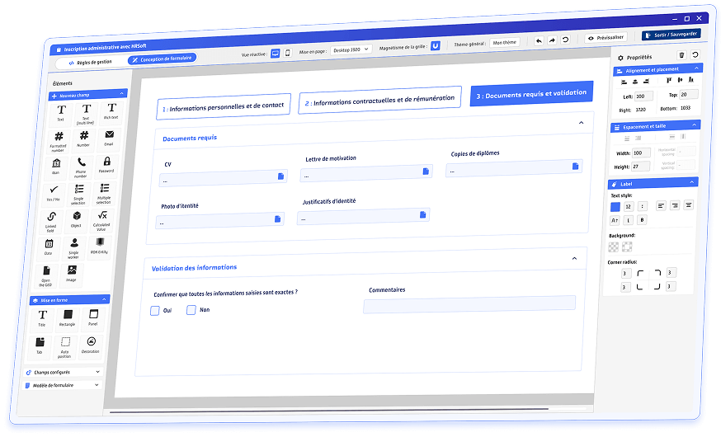Select the Multiple selection element

[x=104, y=193]
